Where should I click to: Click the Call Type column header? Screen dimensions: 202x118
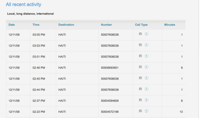[x=141, y=25]
